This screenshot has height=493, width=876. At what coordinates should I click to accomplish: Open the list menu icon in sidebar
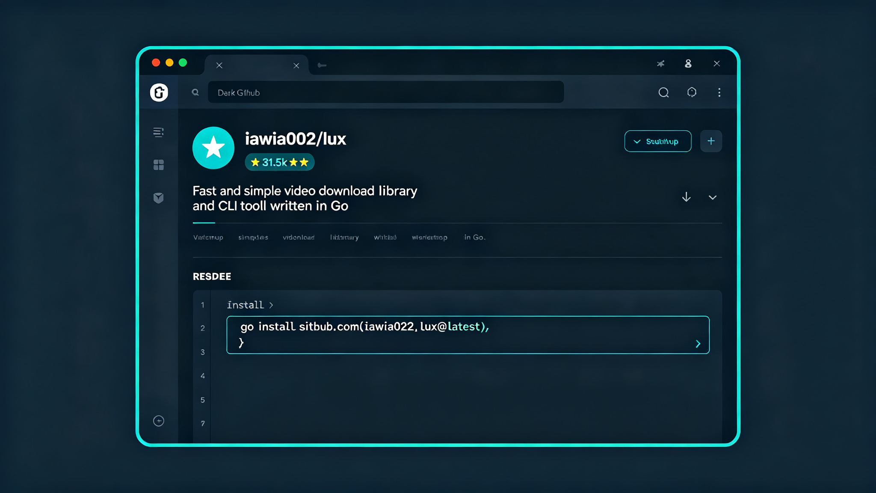(158, 132)
